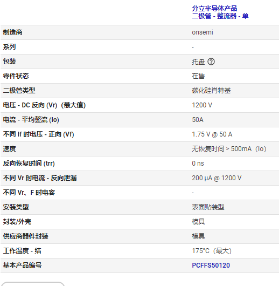Select the 表面贴装型 mounting type value
279x286 pixels.
[208, 207]
